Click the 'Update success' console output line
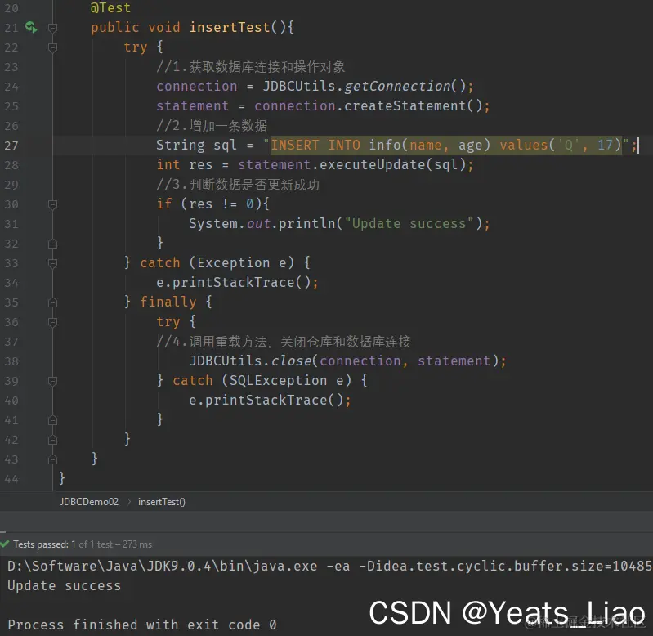 pos(64,585)
